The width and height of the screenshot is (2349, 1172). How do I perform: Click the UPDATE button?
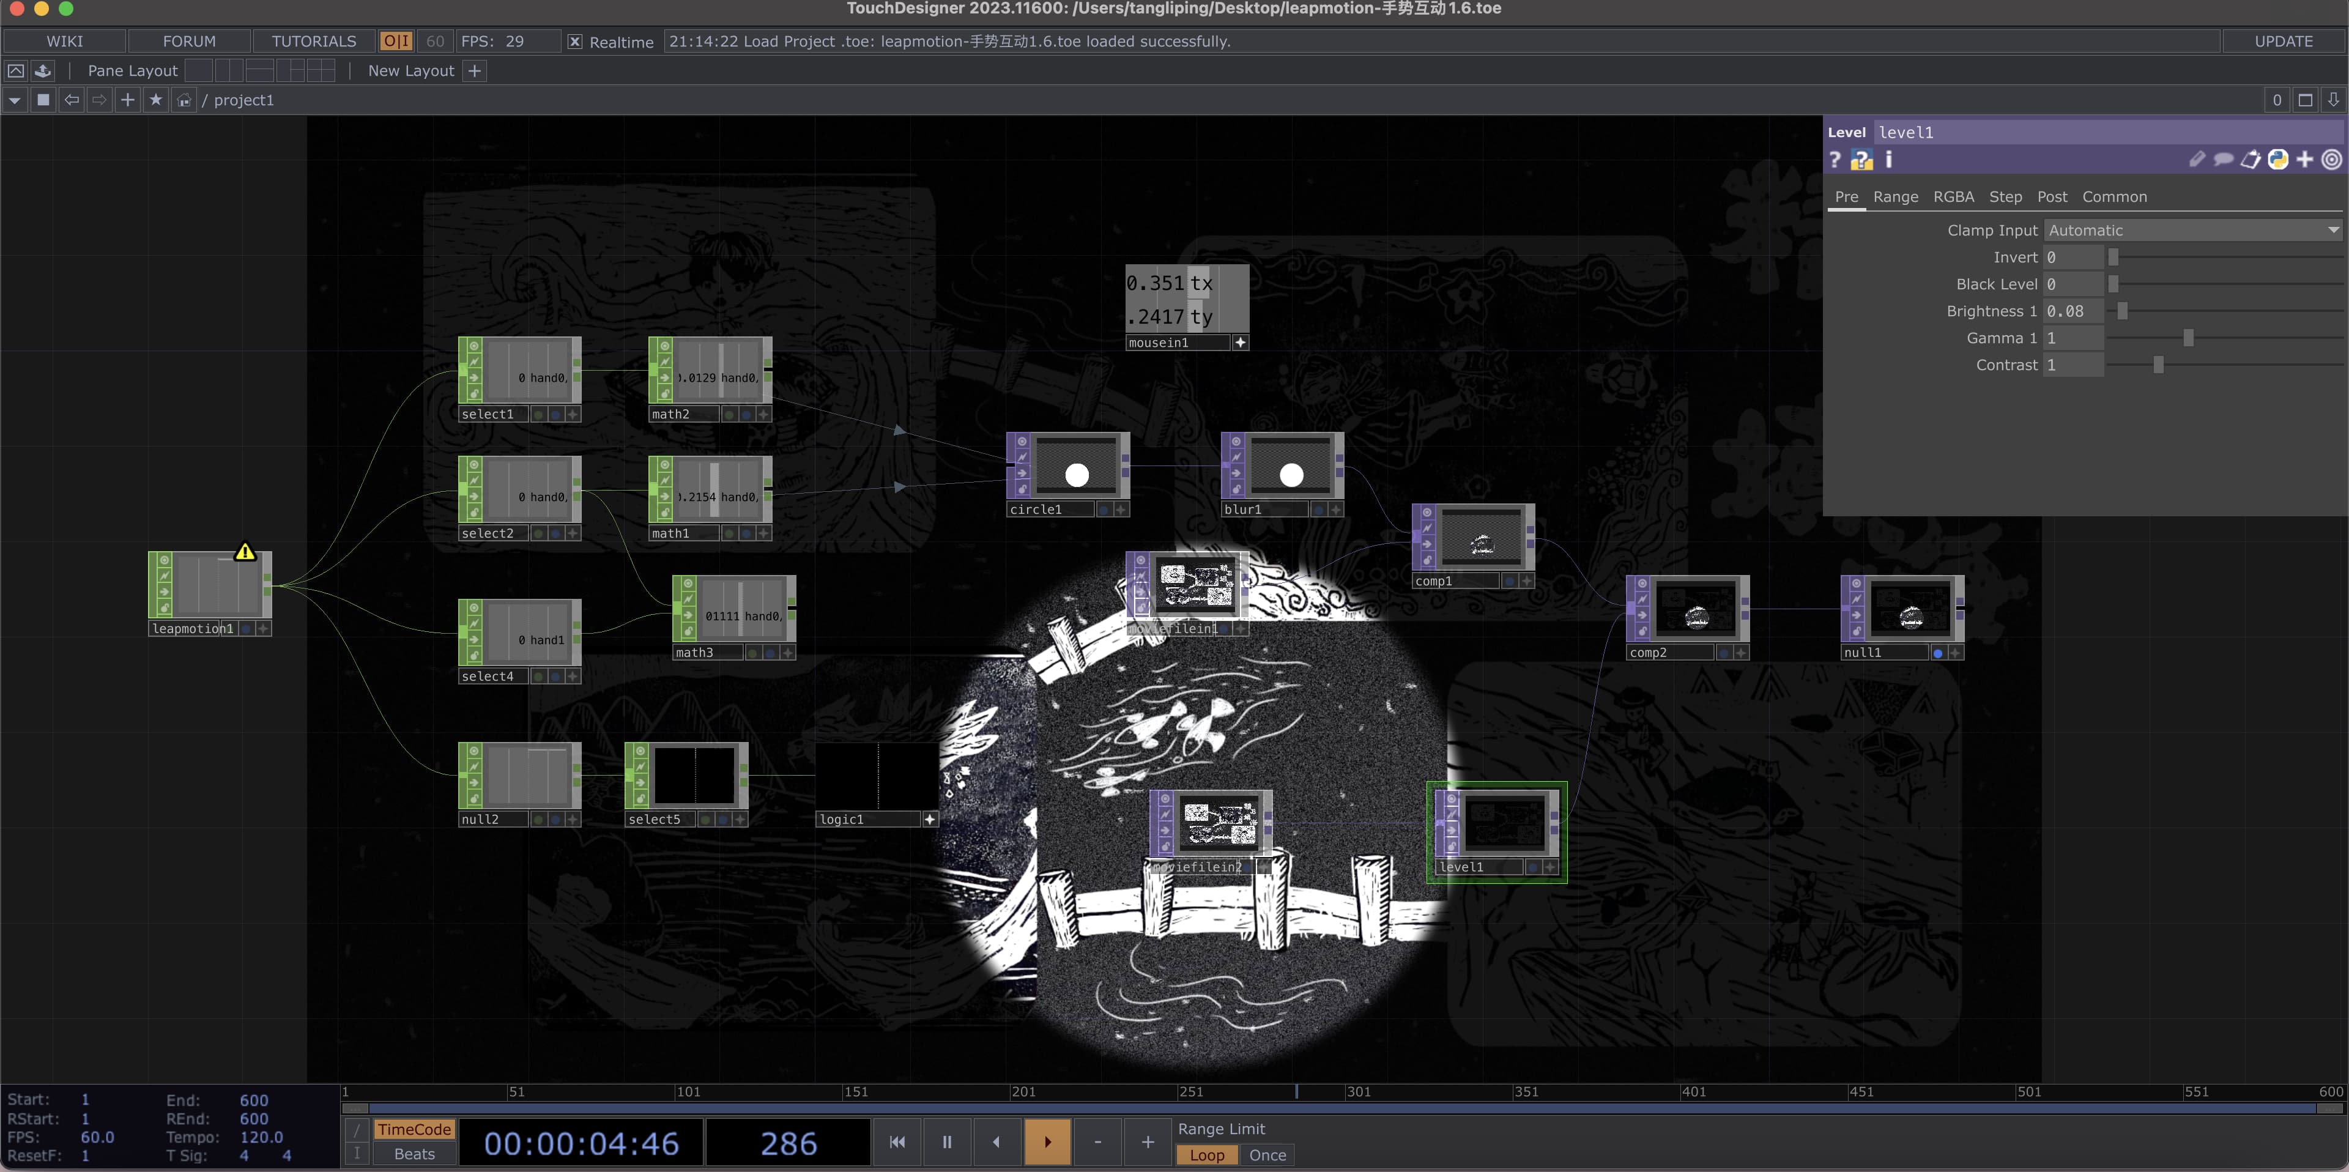pyautogui.click(x=2284, y=41)
